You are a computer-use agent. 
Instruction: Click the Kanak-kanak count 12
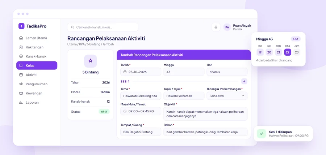pyautogui.click(x=108, y=102)
